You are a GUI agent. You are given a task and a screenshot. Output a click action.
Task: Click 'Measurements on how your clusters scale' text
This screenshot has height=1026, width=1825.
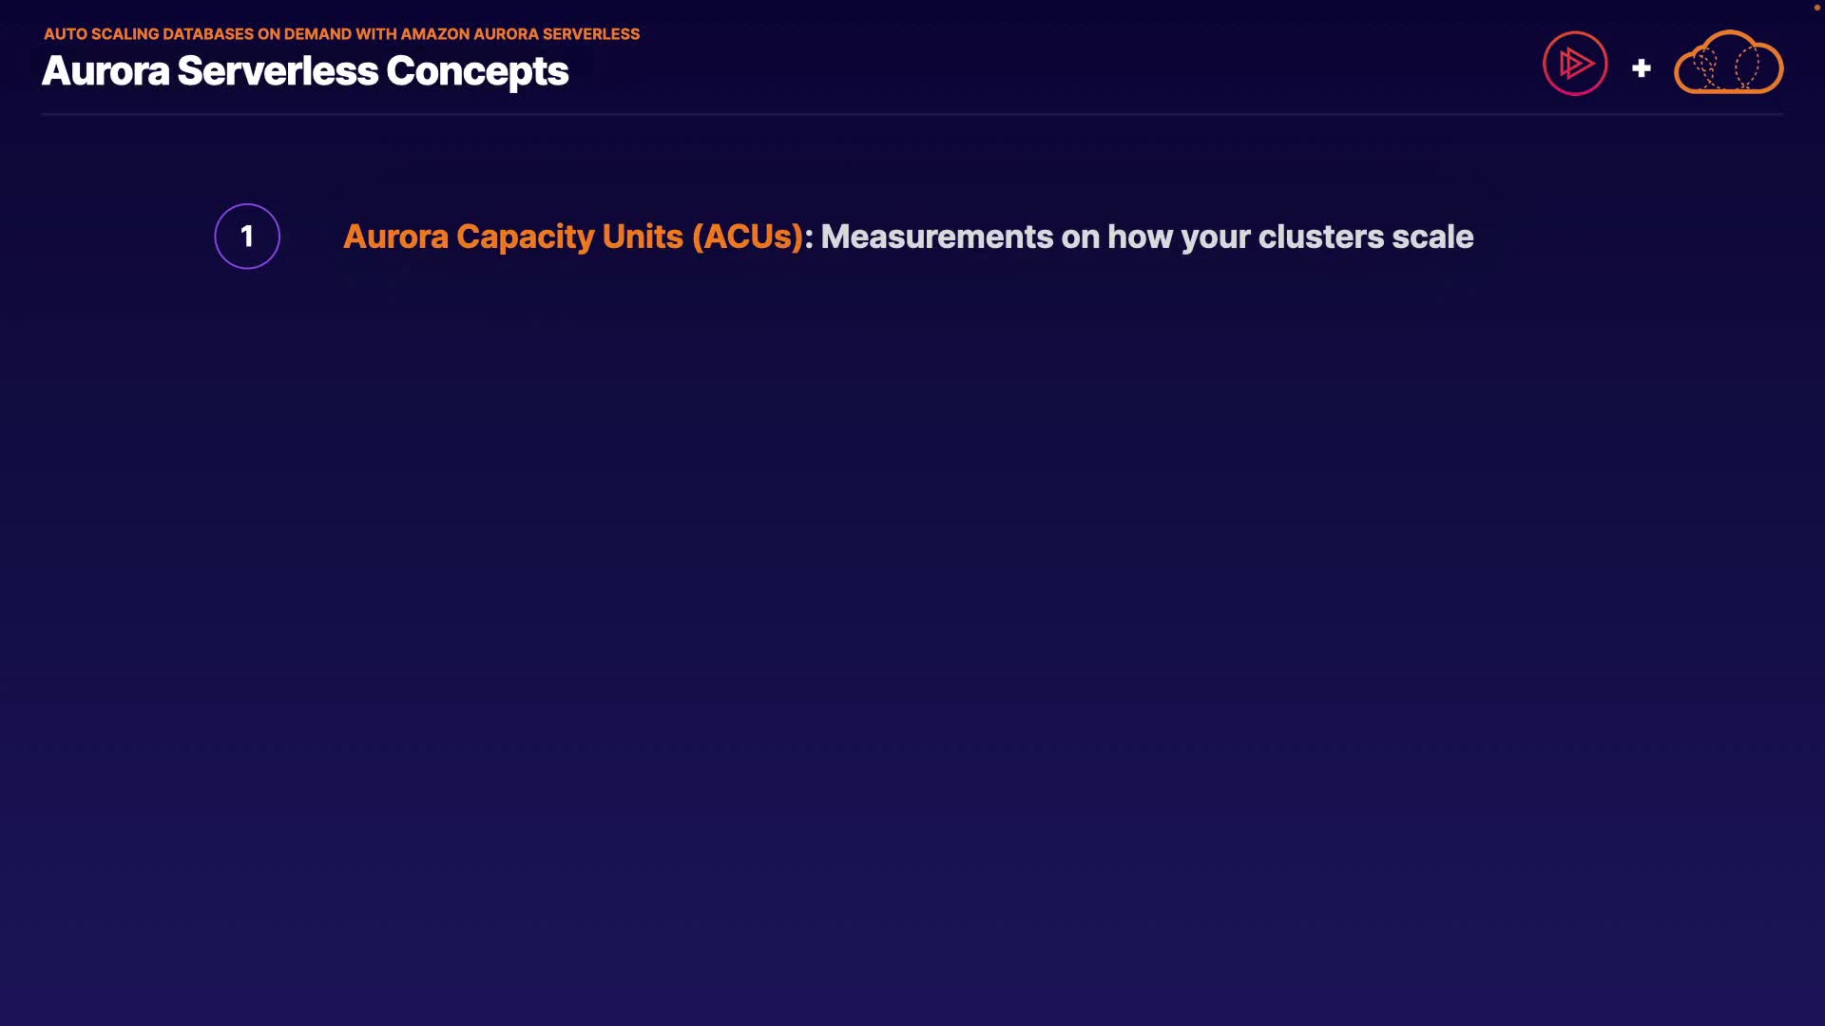pos(1146,237)
